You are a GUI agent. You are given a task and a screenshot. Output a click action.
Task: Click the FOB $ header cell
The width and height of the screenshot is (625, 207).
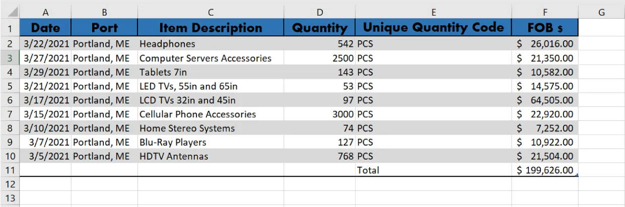pyautogui.click(x=545, y=28)
